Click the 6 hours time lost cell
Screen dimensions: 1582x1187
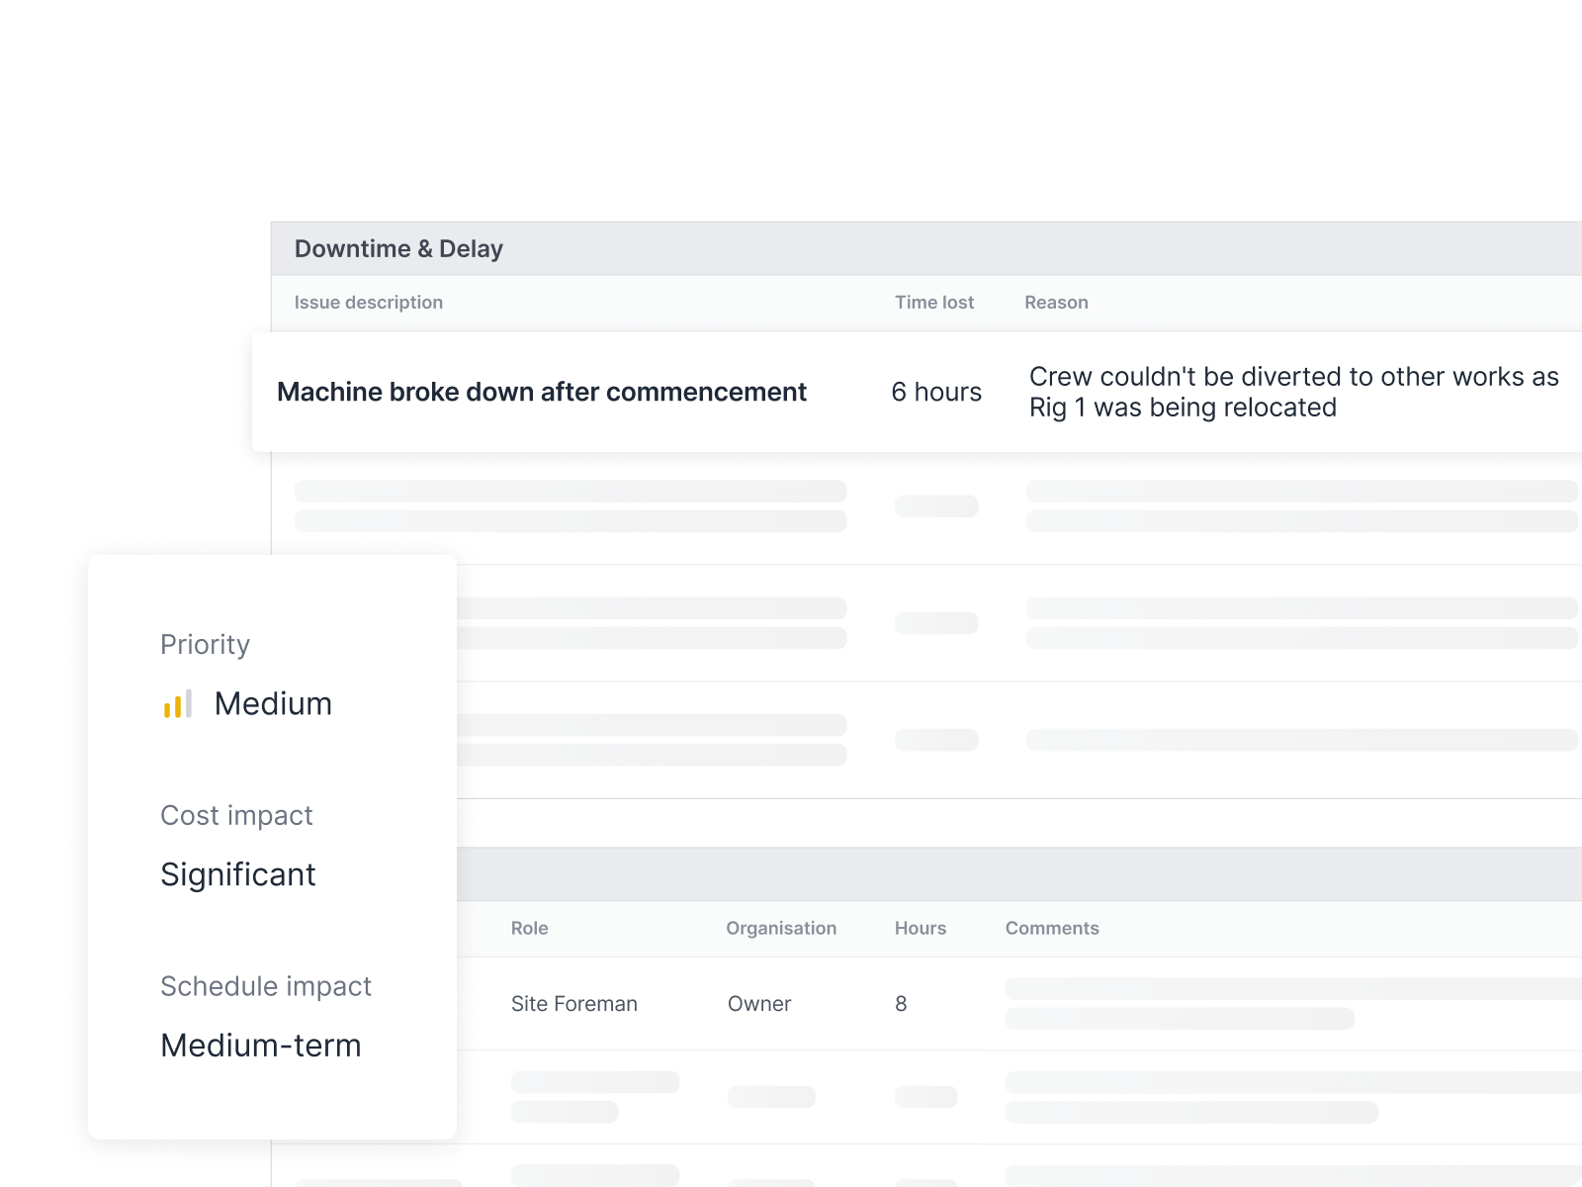pos(936,392)
